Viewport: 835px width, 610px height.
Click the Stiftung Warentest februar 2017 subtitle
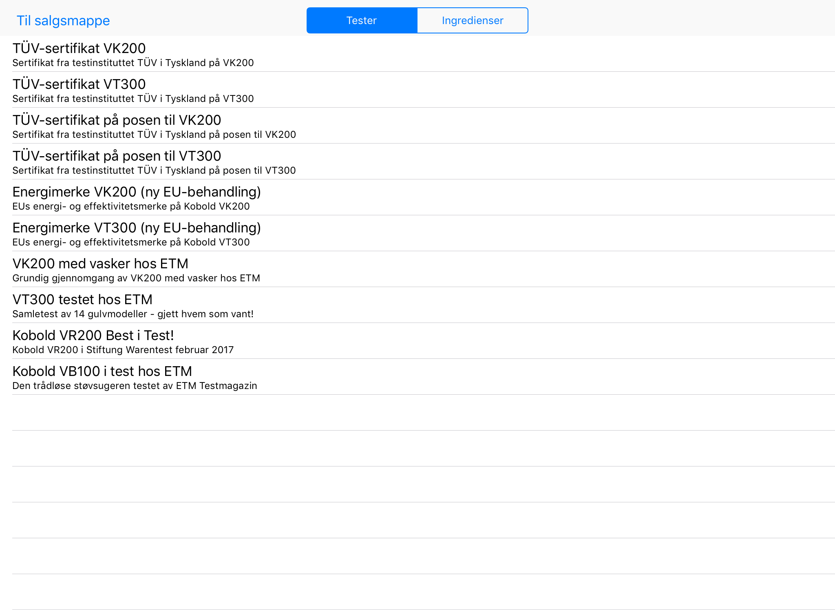[x=123, y=350]
